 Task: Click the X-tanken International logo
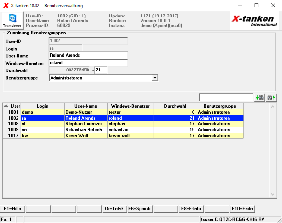click(254, 20)
